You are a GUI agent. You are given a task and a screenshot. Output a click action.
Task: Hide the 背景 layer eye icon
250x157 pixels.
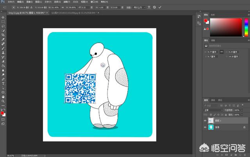(x=205, y=127)
